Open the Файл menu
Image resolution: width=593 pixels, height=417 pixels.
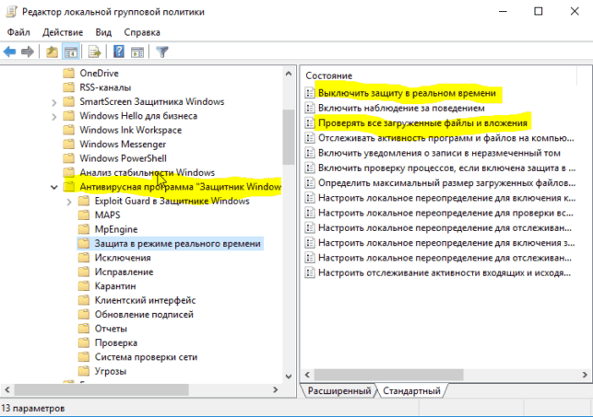(18, 32)
